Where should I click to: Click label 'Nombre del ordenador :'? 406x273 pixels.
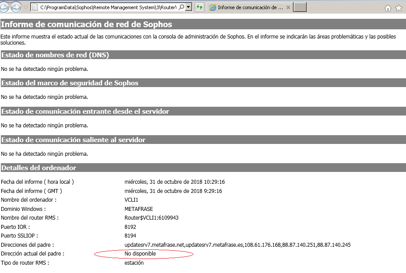(x=28, y=199)
